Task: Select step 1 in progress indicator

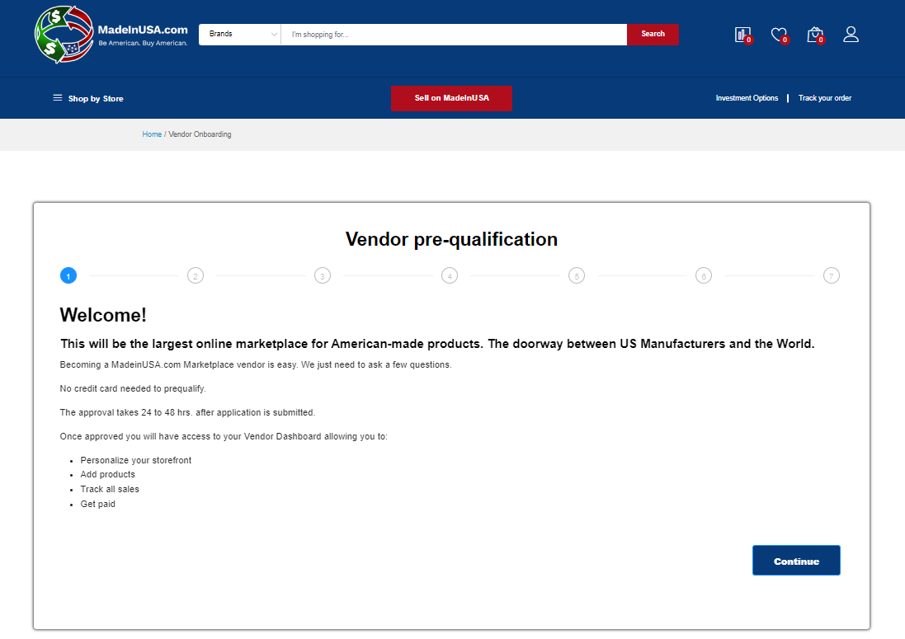Action: click(68, 275)
